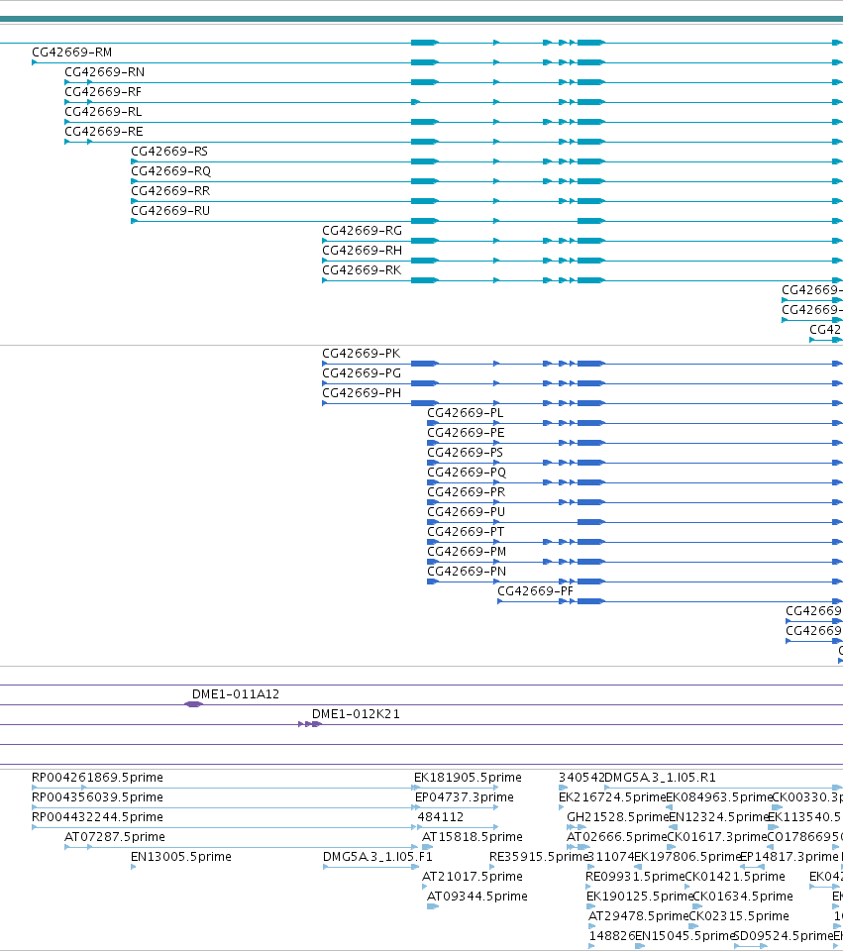Open EST AT29478.5prime
Screen dimensions: 843x951
click(x=639, y=916)
